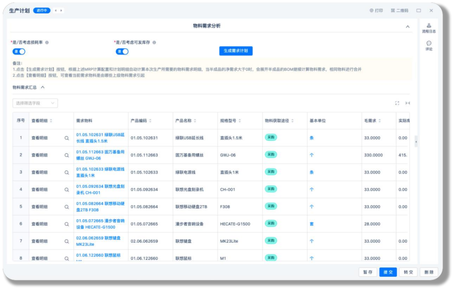The image size is (454, 290).
Task: Collapse the 物料需求分析 panel chevron
Action: [407, 26]
